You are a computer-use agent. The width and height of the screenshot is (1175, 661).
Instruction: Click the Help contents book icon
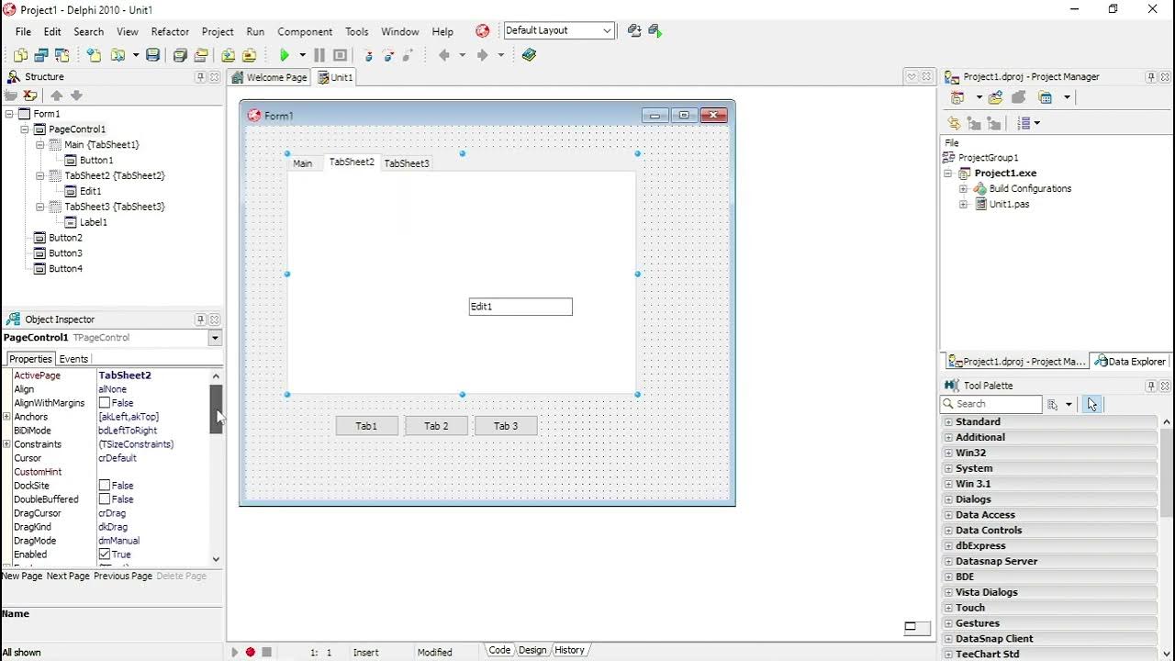pyautogui.click(x=529, y=55)
